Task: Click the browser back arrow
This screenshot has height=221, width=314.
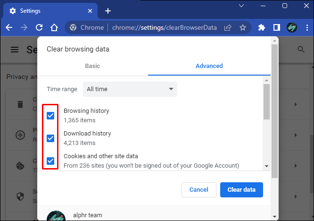Action: point(9,27)
